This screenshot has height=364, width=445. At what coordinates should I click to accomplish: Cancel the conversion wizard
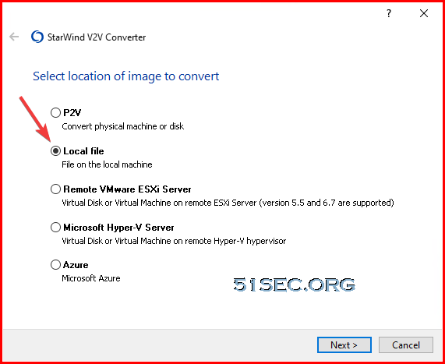(x=406, y=345)
